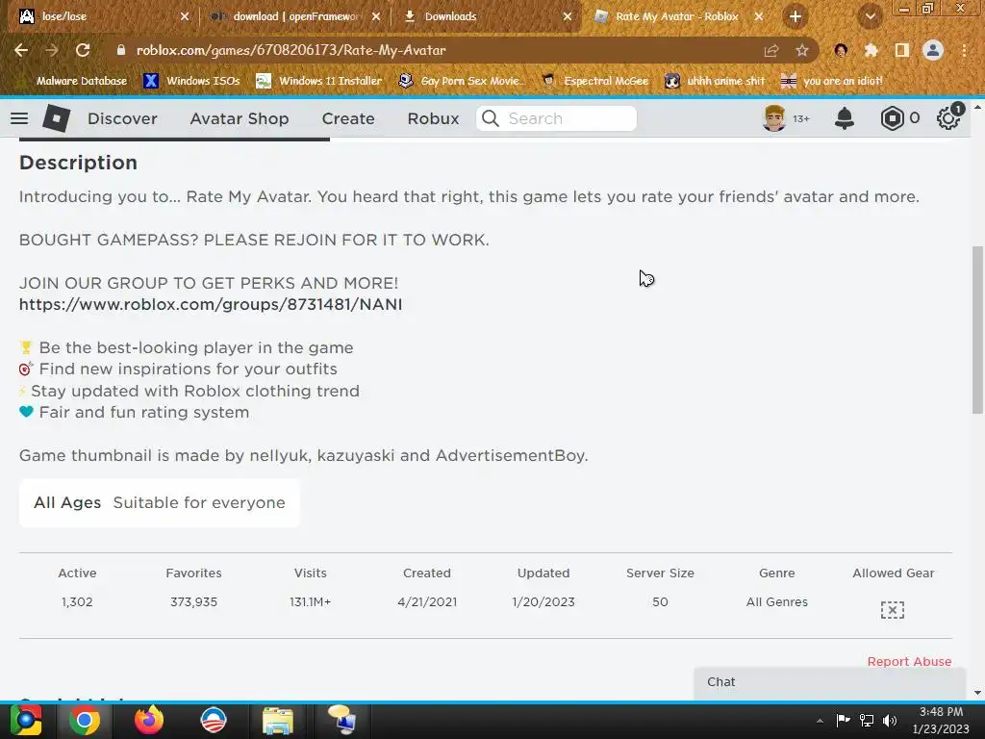Click the address bar URL

point(290,50)
